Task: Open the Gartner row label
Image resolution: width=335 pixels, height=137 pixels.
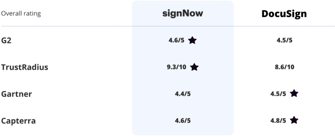Action: [x=17, y=94]
